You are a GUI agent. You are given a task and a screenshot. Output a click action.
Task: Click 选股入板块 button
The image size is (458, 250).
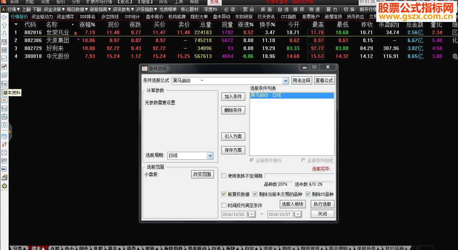pyautogui.click(x=293, y=204)
